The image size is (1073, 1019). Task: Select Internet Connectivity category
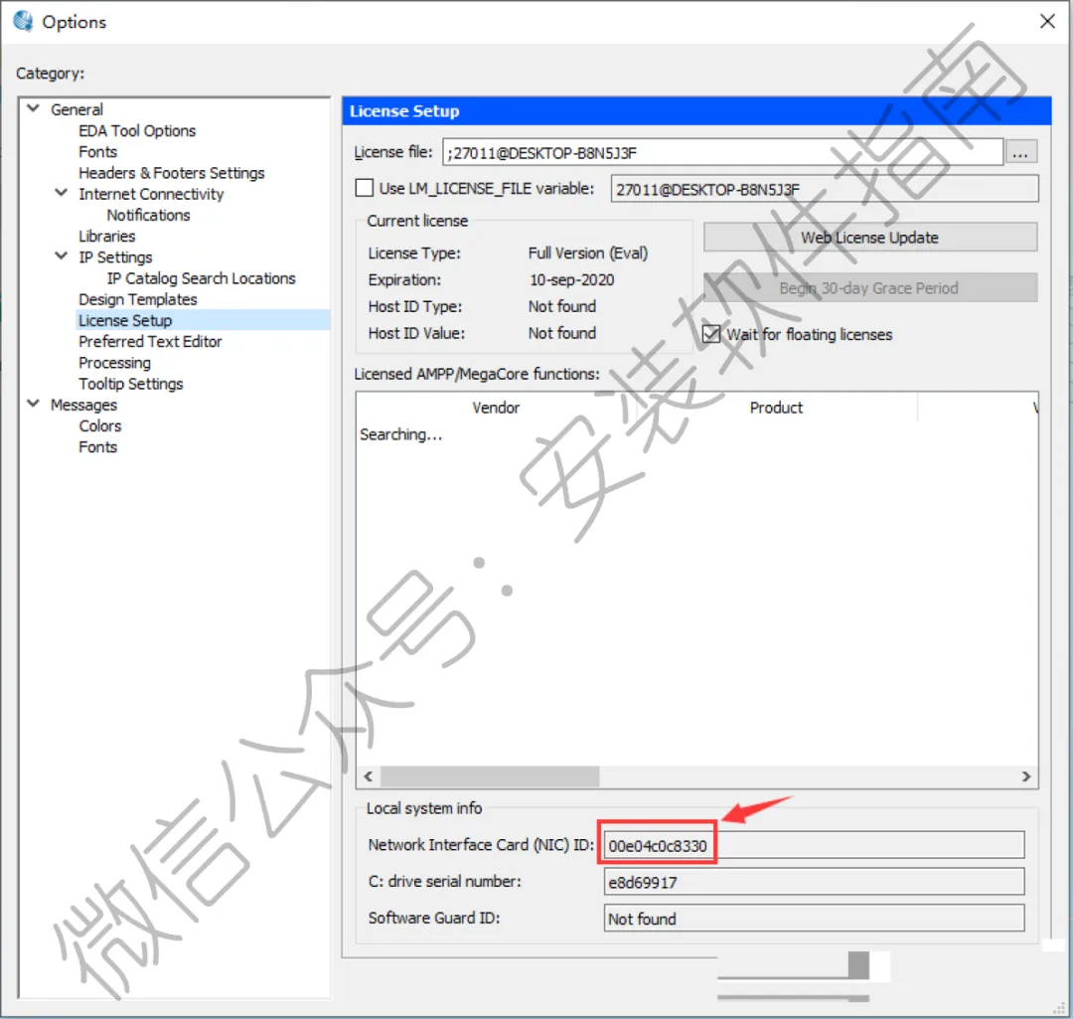click(151, 195)
